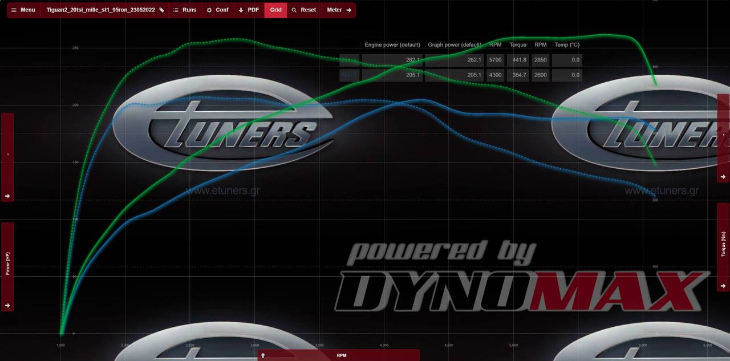Click the Torque column header

tap(518, 44)
